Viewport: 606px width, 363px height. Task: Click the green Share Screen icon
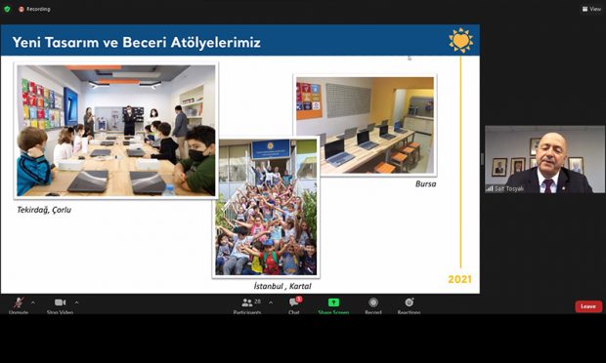tap(333, 302)
